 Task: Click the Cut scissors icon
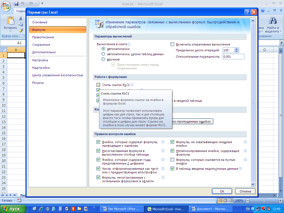point(21,18)
